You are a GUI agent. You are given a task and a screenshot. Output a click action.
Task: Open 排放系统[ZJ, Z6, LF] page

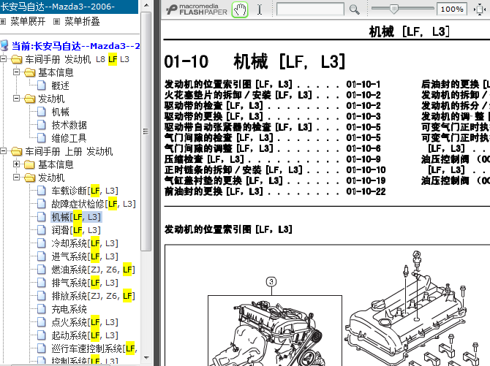pyautogui.click(x=93, y=296)
